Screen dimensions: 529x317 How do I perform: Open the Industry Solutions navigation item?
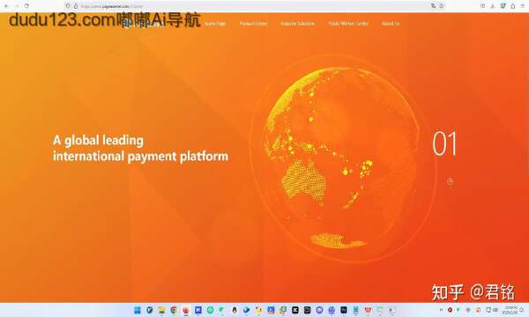point(298,24)
